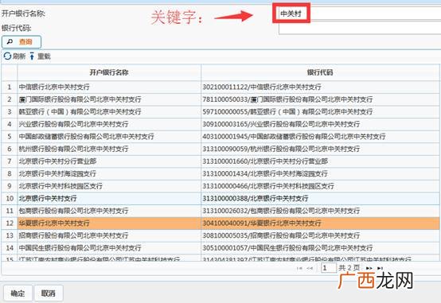This screenshot has height=303, width=441.
Task: Click row number 1 cell
Action: tap(10, 87)
